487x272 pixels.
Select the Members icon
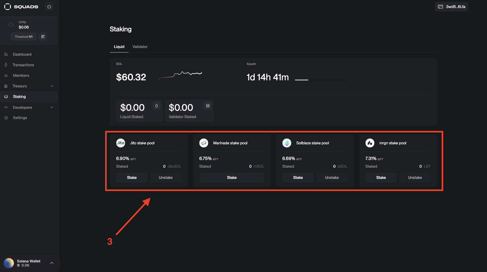(x=6, y=75)
